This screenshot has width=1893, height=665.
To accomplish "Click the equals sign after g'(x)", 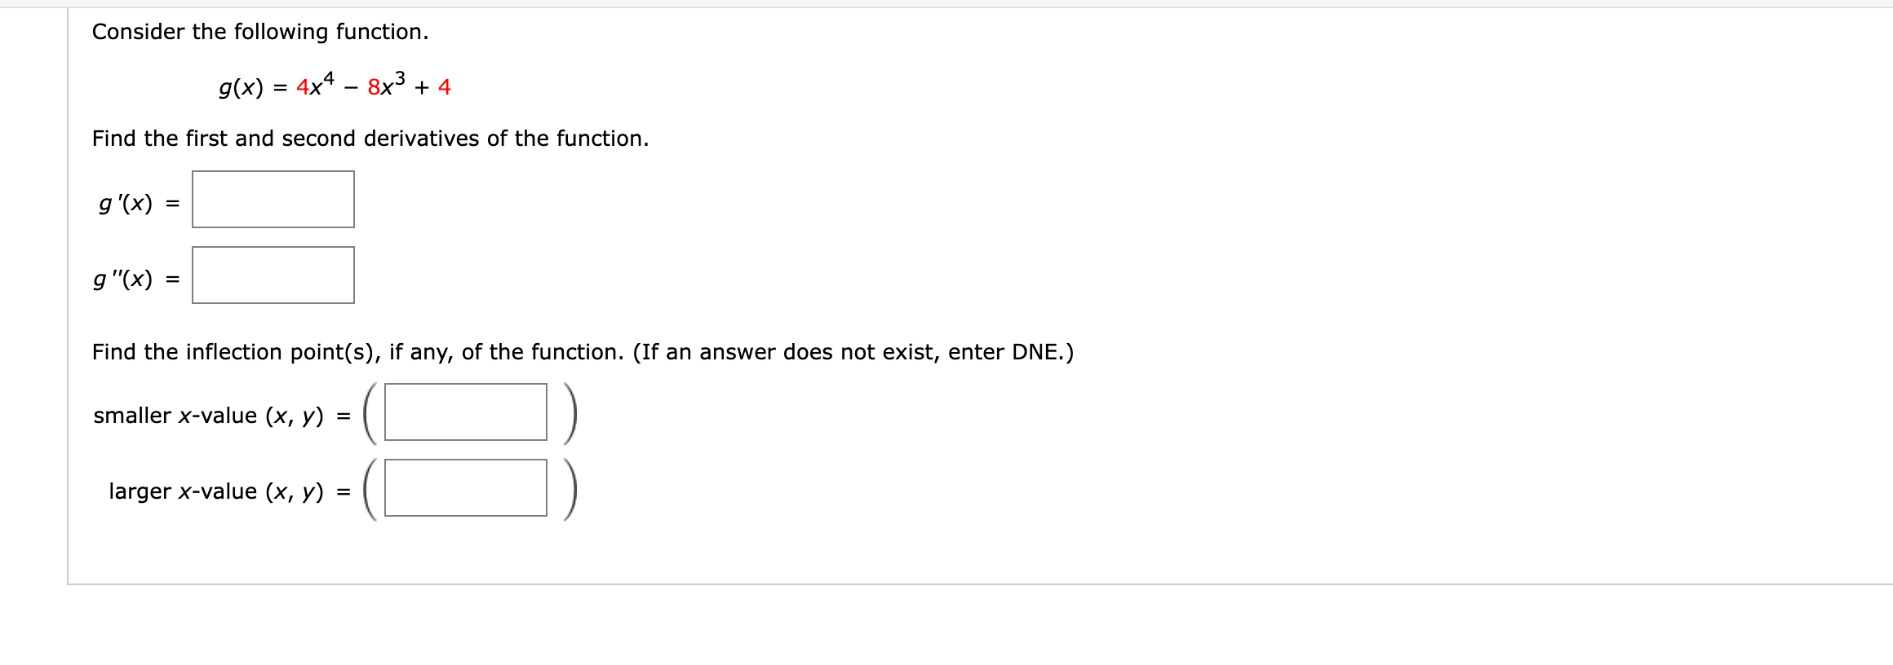I will click(x=172, y=201).
